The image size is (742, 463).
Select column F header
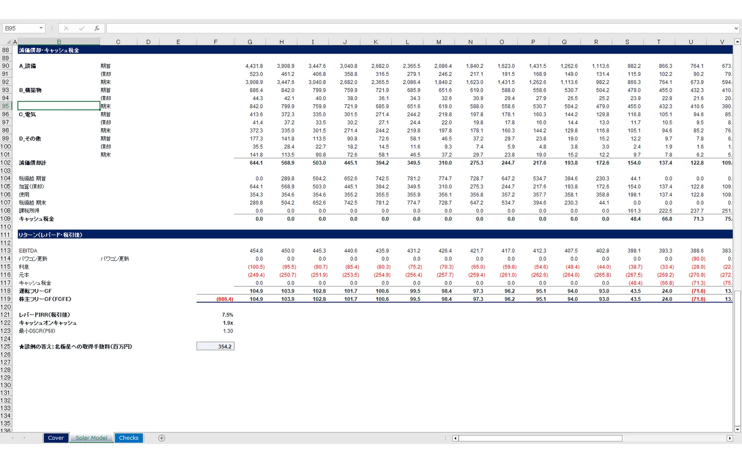216,42
